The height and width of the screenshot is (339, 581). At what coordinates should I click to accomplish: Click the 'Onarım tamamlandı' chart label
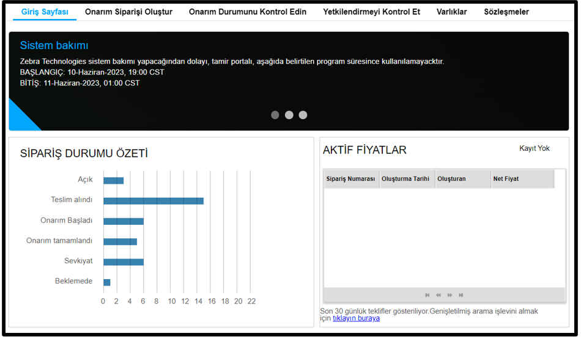pos(59,241)
